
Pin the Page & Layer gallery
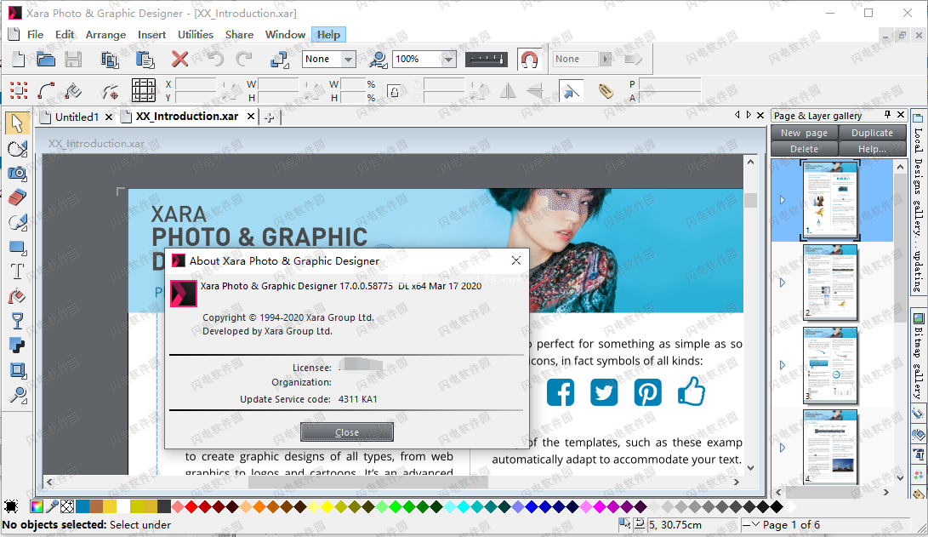887,114
